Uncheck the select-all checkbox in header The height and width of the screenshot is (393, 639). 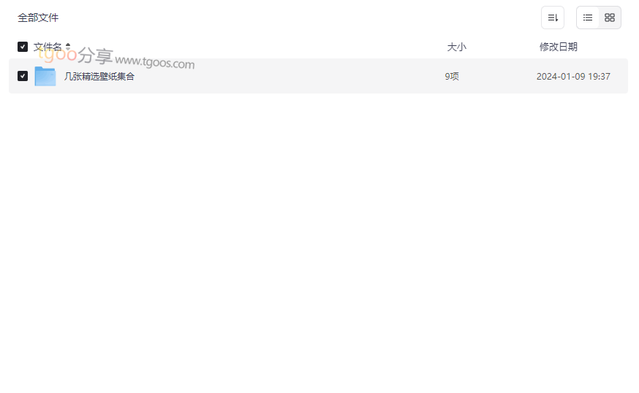pyautogui.click(x=23, y=47)
